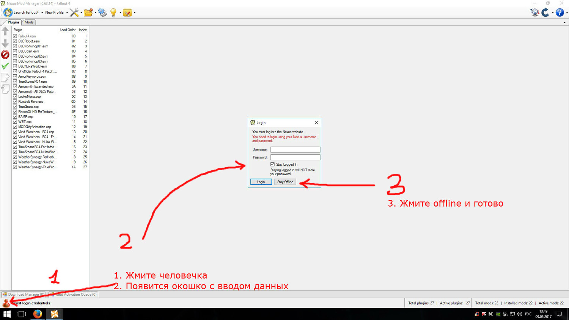Uncheck the Stay Logged In checkbox

272,164
